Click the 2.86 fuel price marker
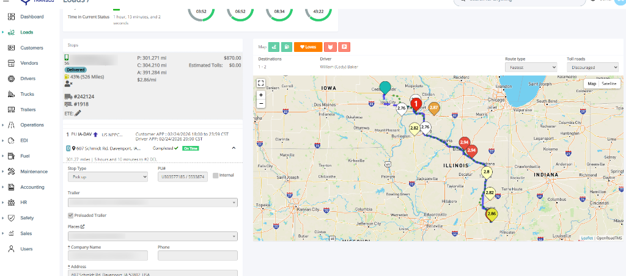This screenshot has width=626, height=276. 492,214
